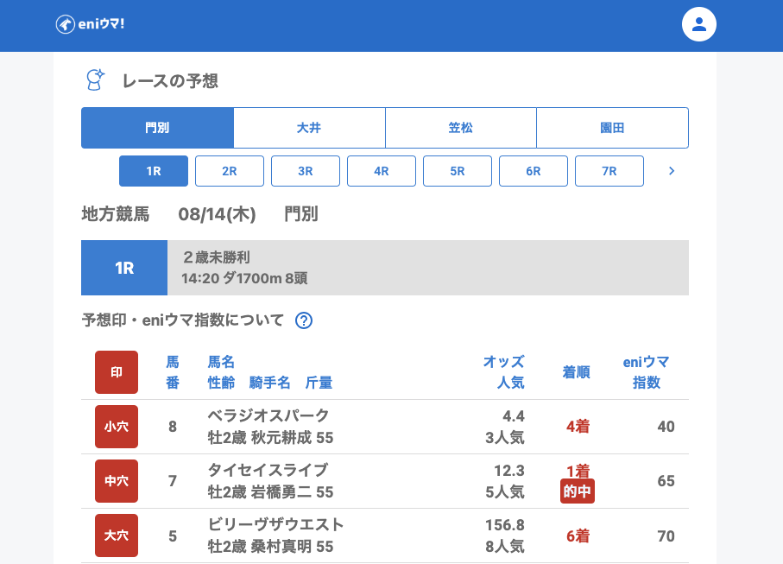Screen dimensions: 783x564
Task: Click horse name ベラジオスパーク
Action: [268, 415]
